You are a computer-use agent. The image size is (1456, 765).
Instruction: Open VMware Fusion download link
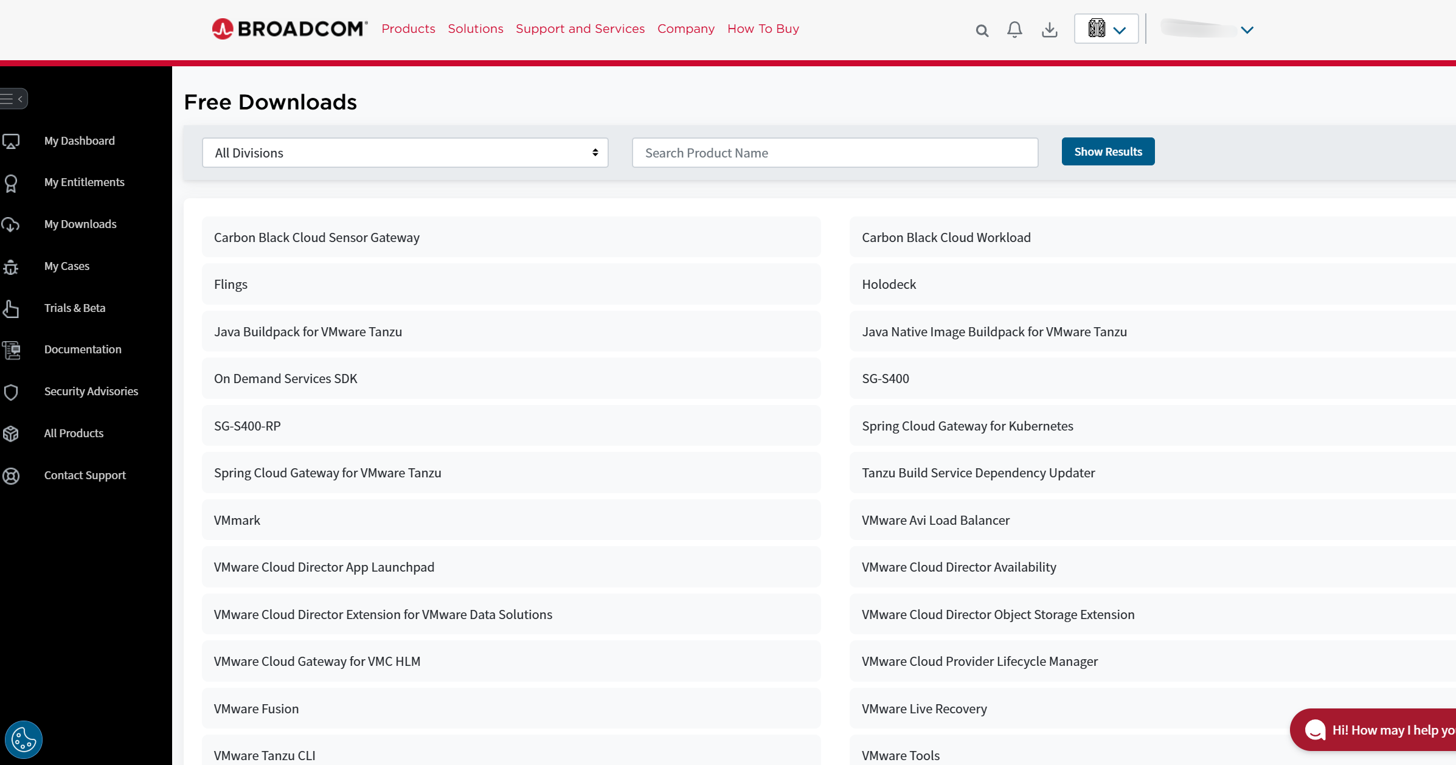tap(256, 708)
